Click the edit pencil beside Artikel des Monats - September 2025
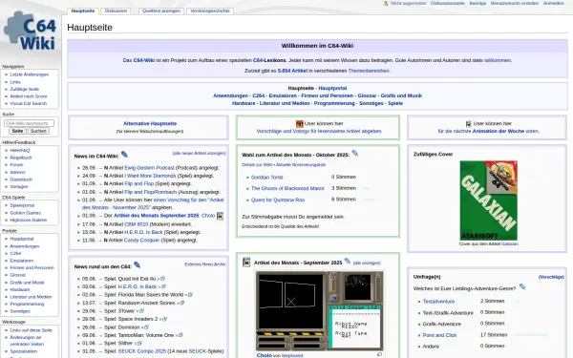 (x=348, y=262)
